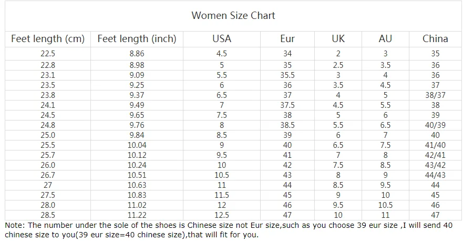Select the 40/39 China size cell
The width and height of the screenshot is (463, 241).
(435, 125)
